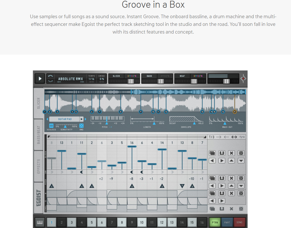Randomize the envelope row with dice icon
Viewport: 291px width, 228px height.
pyautogui.click(x=241, y=193)
